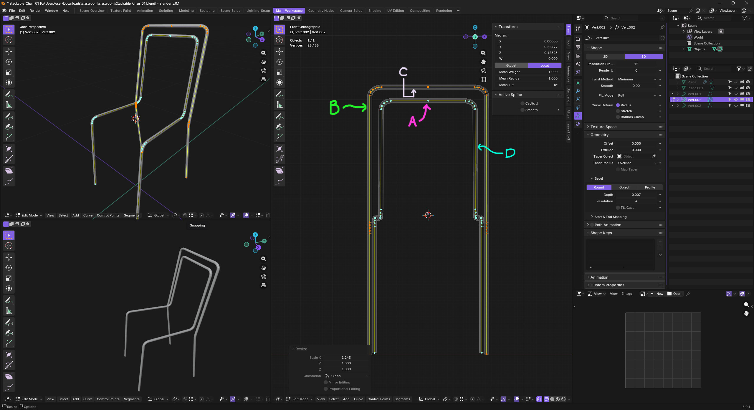Open Orientation dropdown in Resize panel
The image size is (754, 410).
346,376
